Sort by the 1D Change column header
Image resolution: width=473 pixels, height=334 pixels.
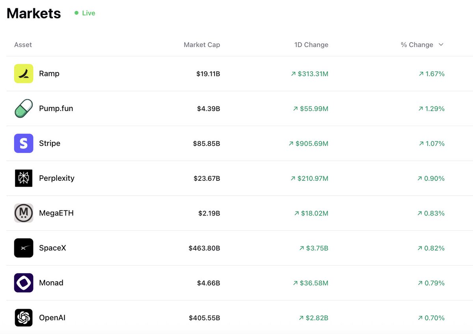[x=311, y=45]
